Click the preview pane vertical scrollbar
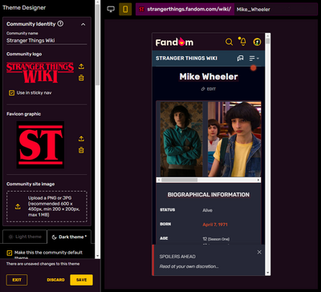 (268, 42)
